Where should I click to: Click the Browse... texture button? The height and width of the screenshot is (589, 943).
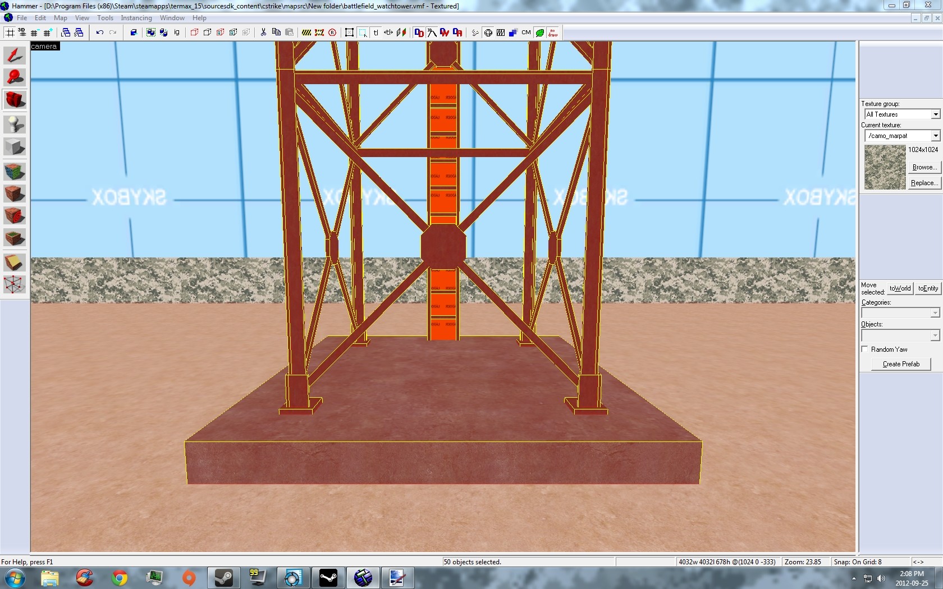tap(924, 167)
